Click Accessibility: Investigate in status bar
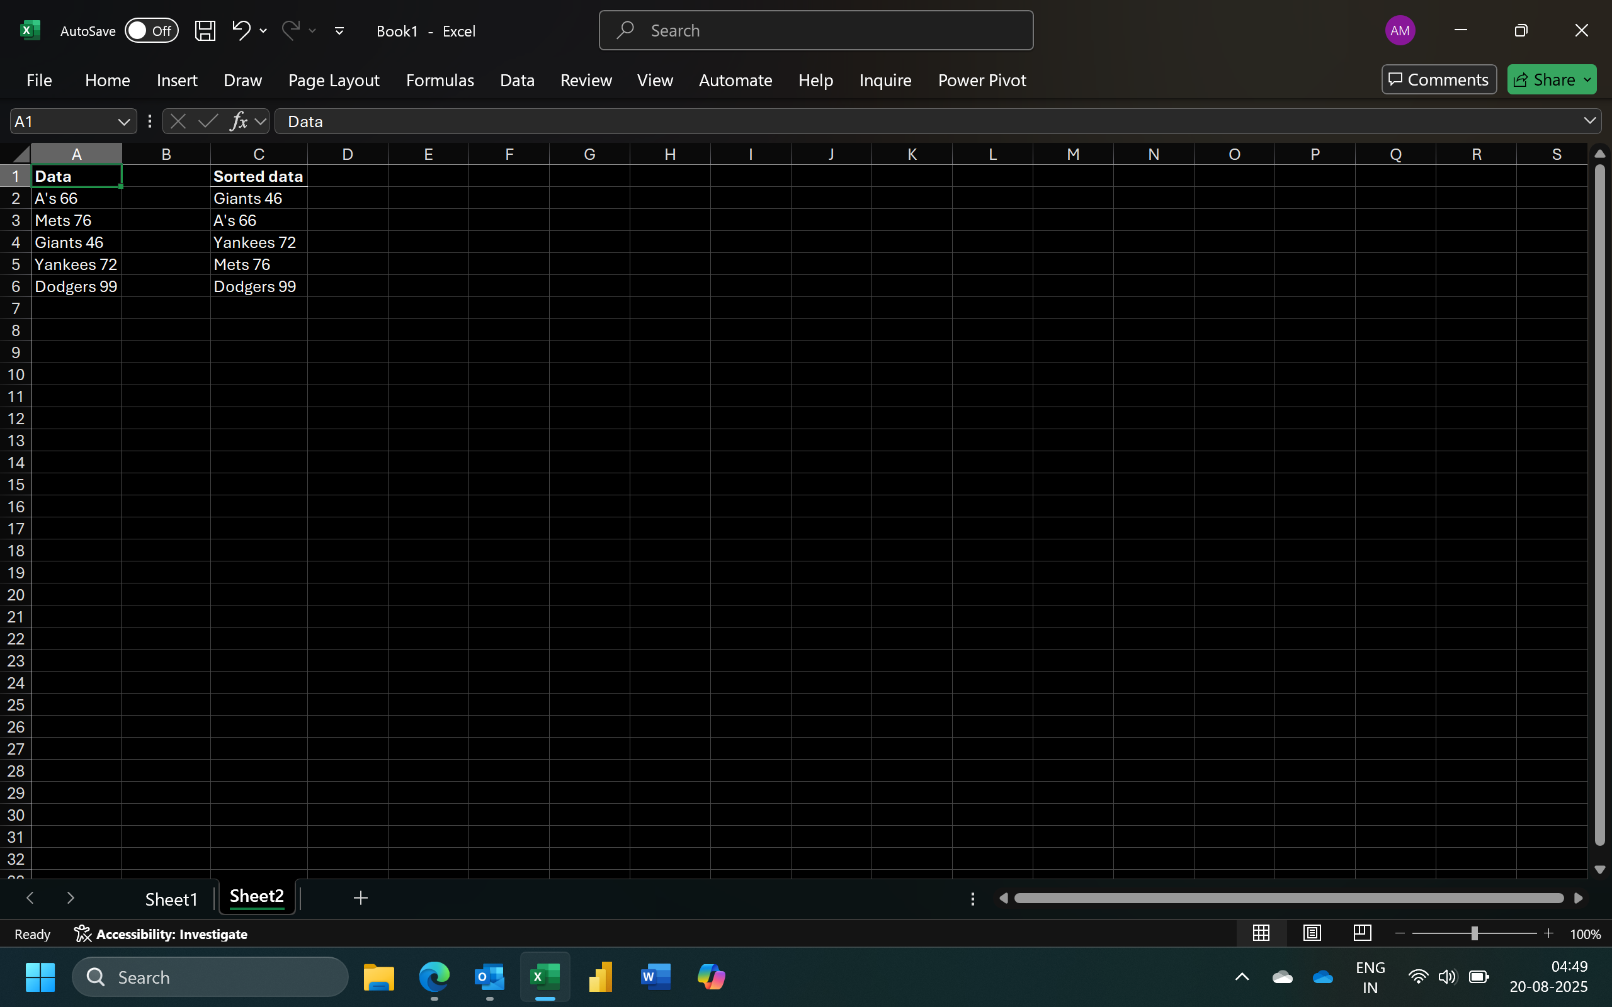 point(161,934)
